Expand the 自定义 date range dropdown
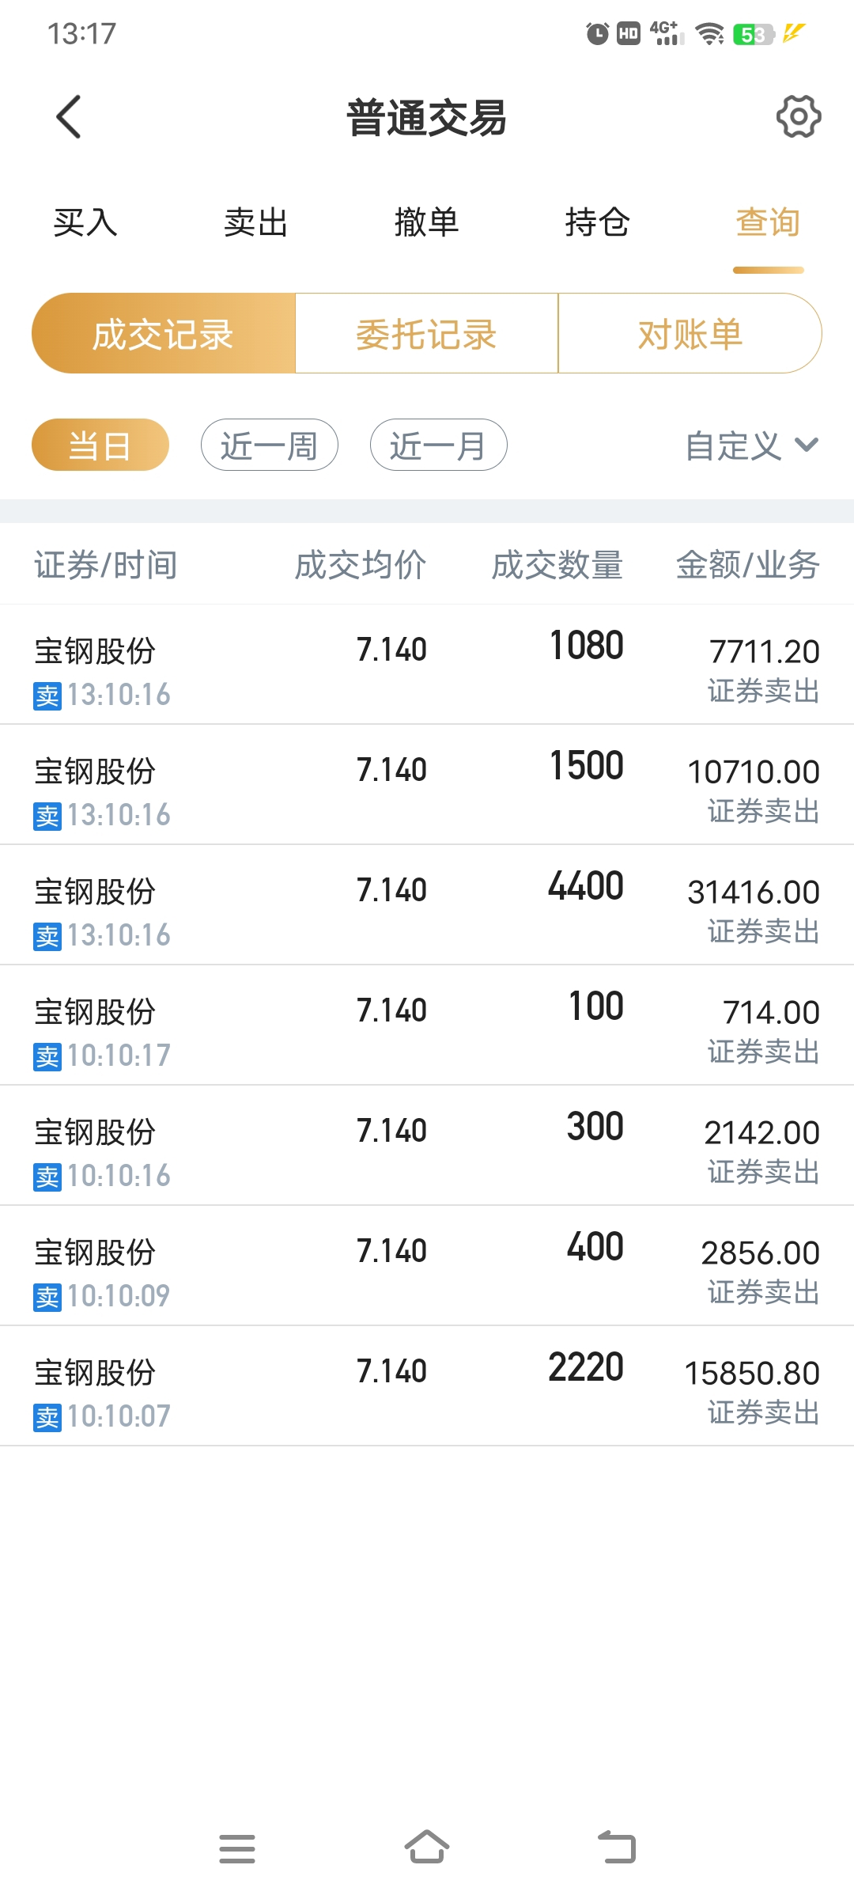Viewport: 854px width, 1899px height. coord(752,445)
